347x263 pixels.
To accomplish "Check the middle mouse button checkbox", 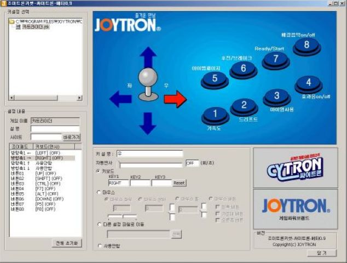I will click(x=217, y=214).
